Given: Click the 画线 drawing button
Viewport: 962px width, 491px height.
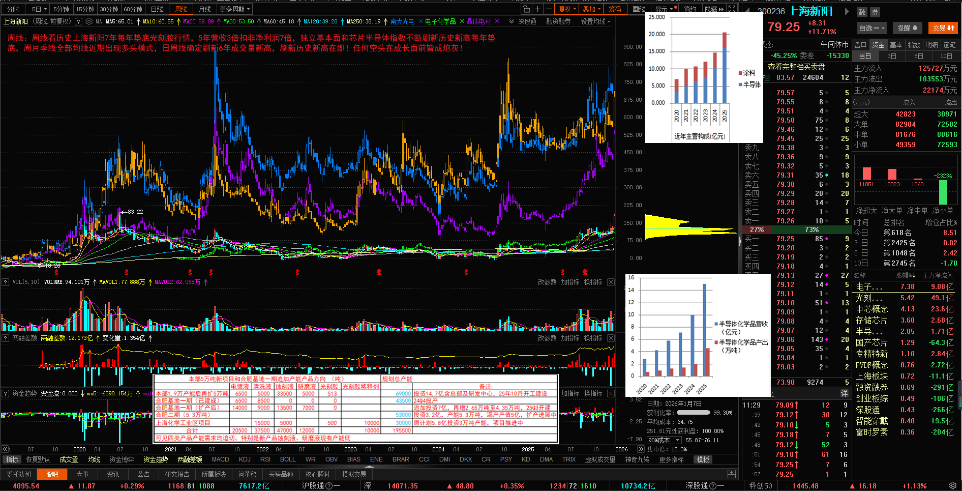Looking at the screenshot, I should [x=639, y=9].
